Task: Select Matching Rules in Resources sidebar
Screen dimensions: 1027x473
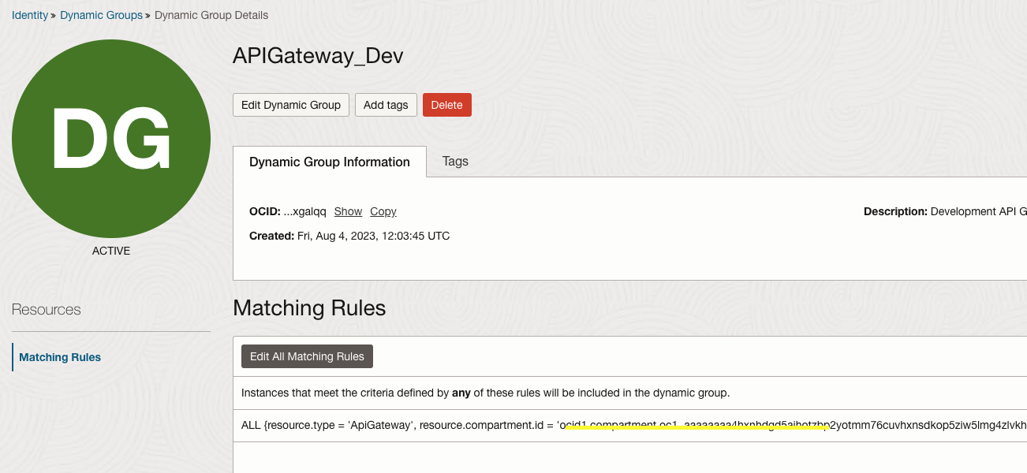Action: point(60,357)
